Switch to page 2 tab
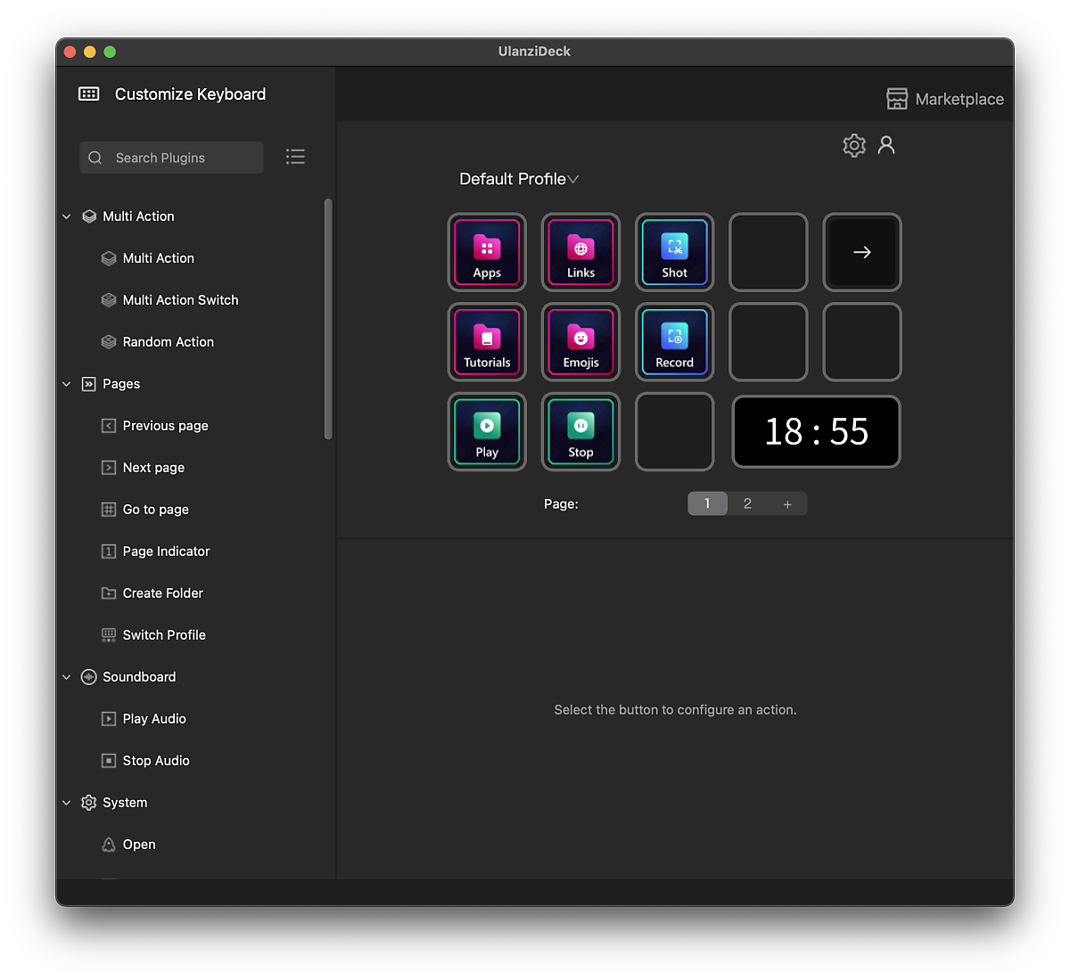1070x980 pixels. pos(747,503)
